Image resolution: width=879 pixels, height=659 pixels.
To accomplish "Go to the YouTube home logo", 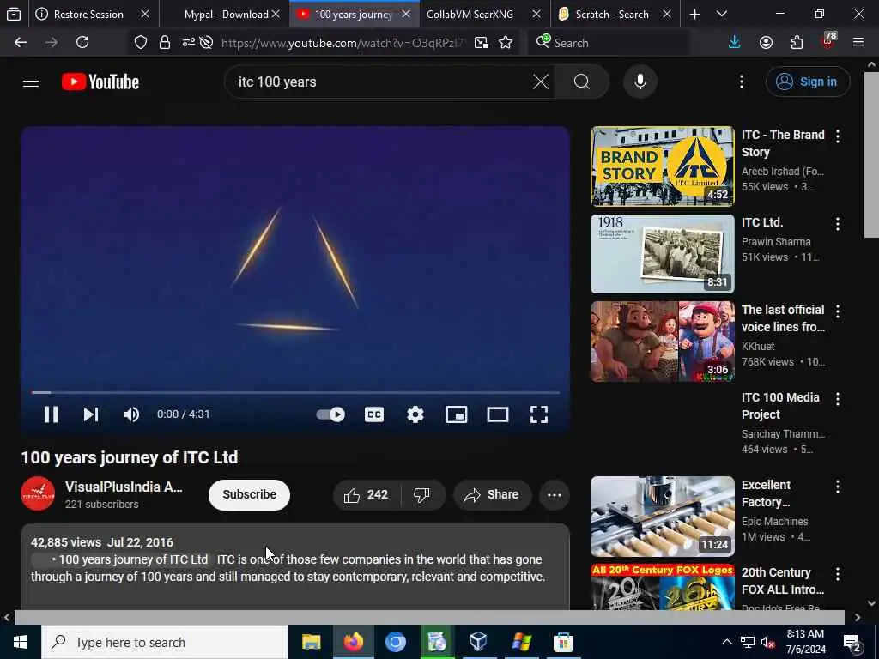I will coord(100,82).
